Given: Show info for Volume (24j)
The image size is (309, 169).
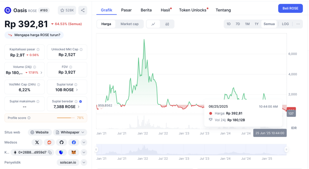Looking at the screenshot, I should 34,67.
